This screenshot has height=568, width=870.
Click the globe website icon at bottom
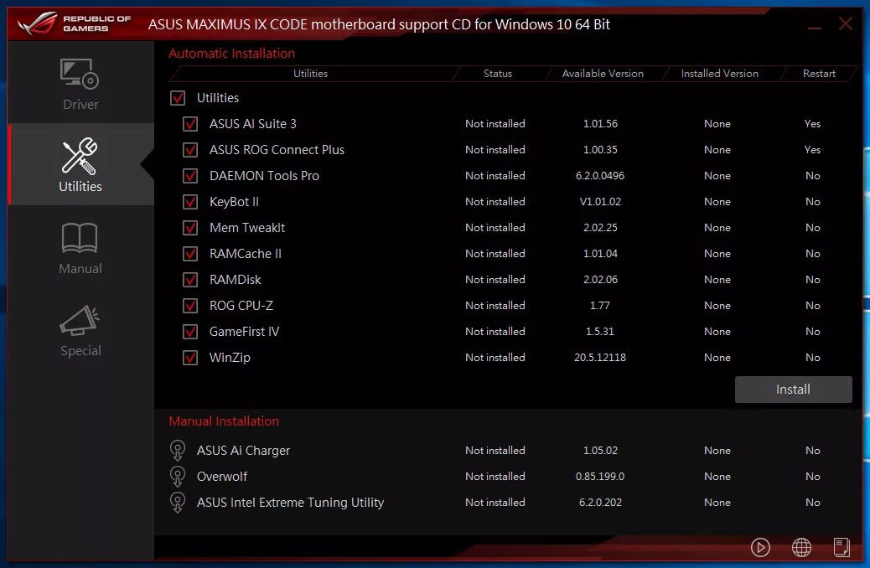801,548
